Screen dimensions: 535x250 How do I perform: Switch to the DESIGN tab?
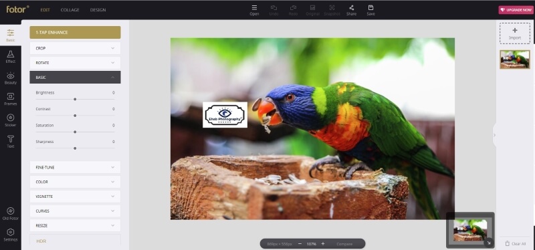pyautogui.click(x=98, y=10)
